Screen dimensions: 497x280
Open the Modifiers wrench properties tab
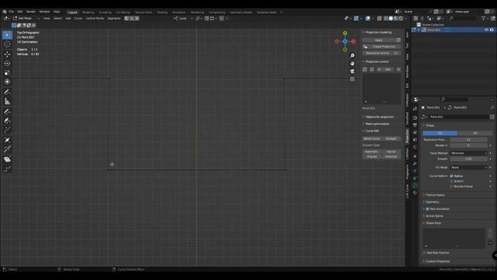pyautogui.click(x=415, y=164)
